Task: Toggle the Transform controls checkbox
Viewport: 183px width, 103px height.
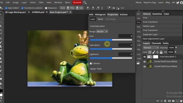Action: click(x=22, y=8)
